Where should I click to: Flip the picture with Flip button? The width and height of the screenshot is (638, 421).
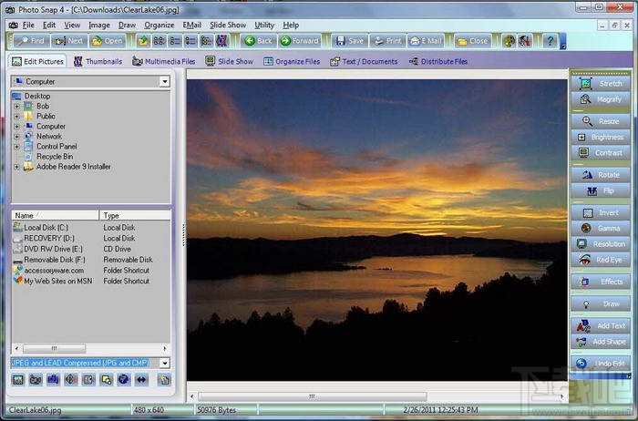click(x=601, y=190)
